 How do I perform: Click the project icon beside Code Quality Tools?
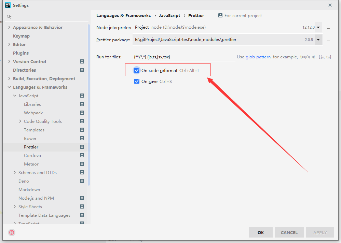pos(82,121)
